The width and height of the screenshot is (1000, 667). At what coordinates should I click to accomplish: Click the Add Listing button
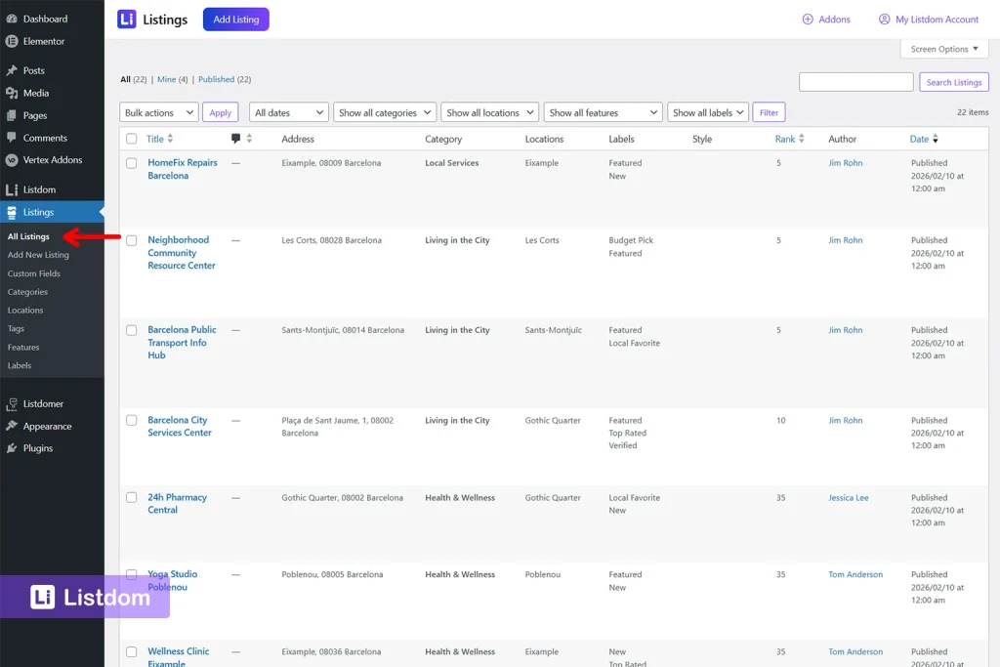236,20
